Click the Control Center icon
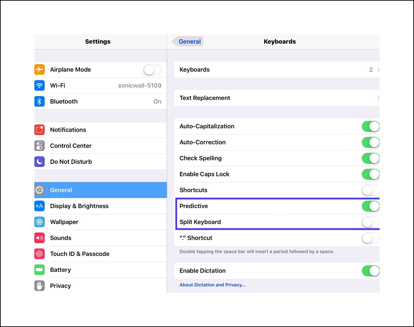Viewport: 414px width, 327px height. (x=39, y=146)
